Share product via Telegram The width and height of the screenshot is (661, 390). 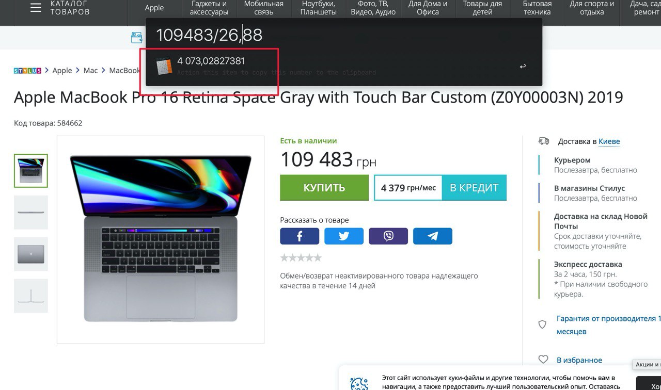pyautogui.click(x=433, y=236)
